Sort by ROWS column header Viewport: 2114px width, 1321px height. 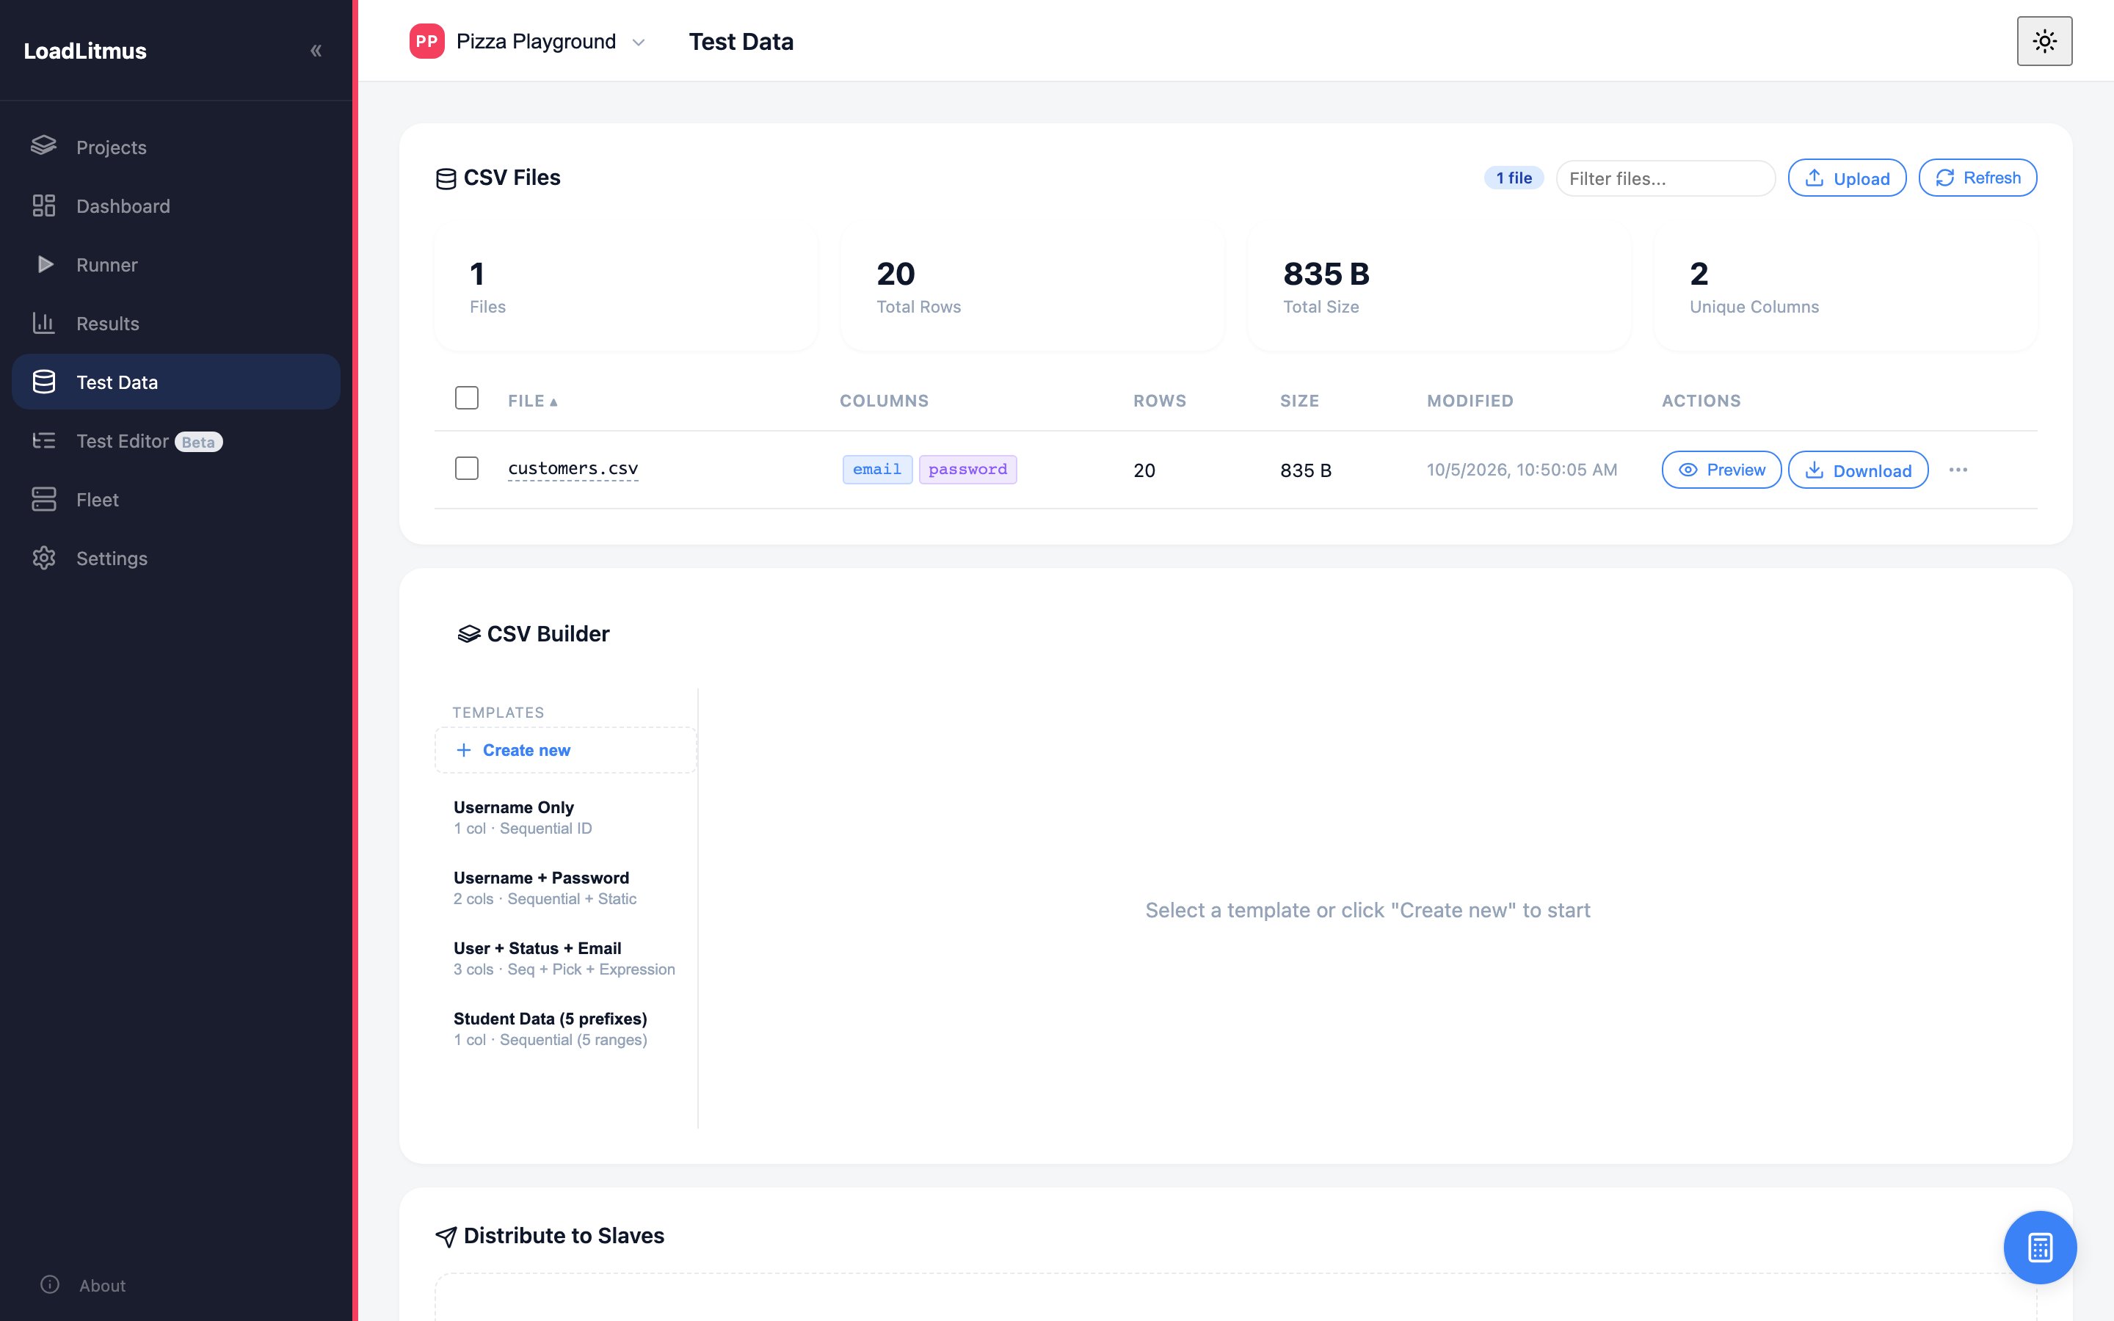tap(1159, 401)
